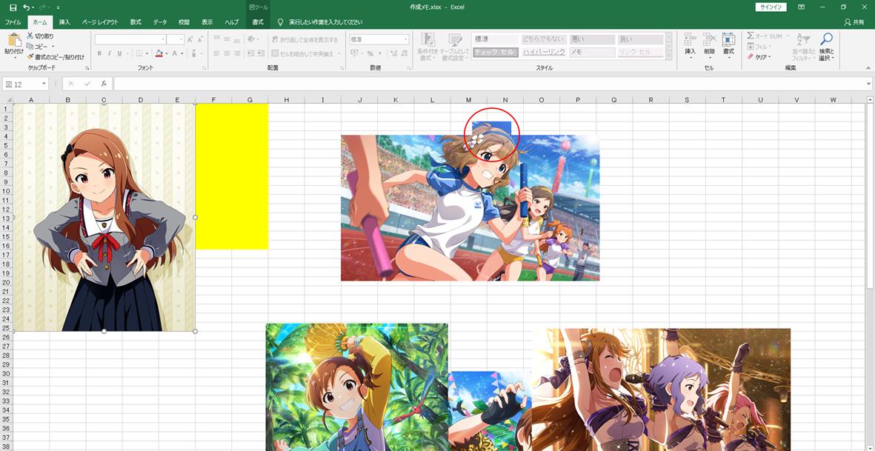The height and width of the screenshot is (451, 875).
Task: Open 検索と選択 magnifier icon
Action: tap(826, 39)
